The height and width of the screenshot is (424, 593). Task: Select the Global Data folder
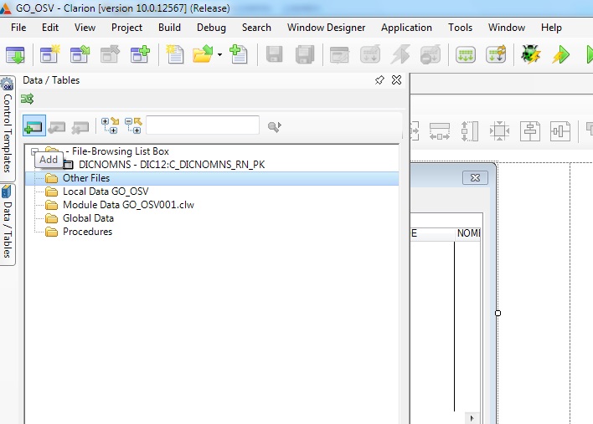(88, 218)
